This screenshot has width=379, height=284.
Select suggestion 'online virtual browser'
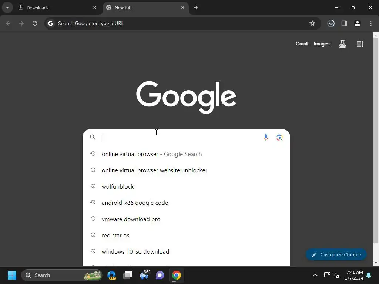point(186,154)
